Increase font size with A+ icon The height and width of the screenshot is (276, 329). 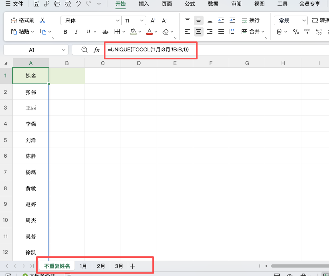click(153, 20)
